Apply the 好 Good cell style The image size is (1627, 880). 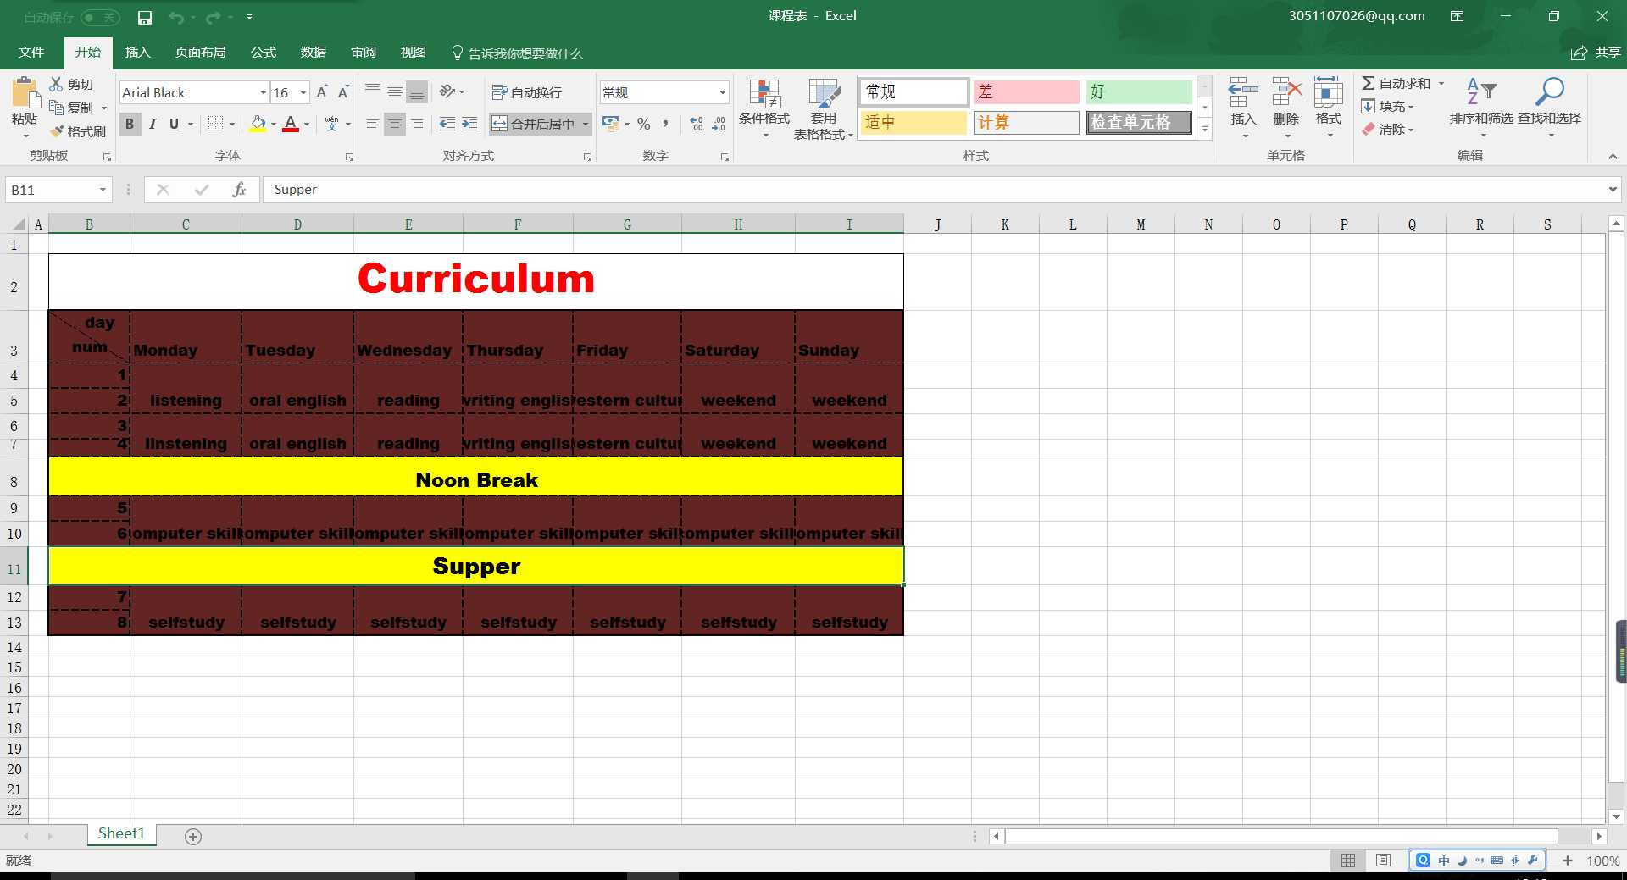pyautogui.click(x=1139, y=91)
